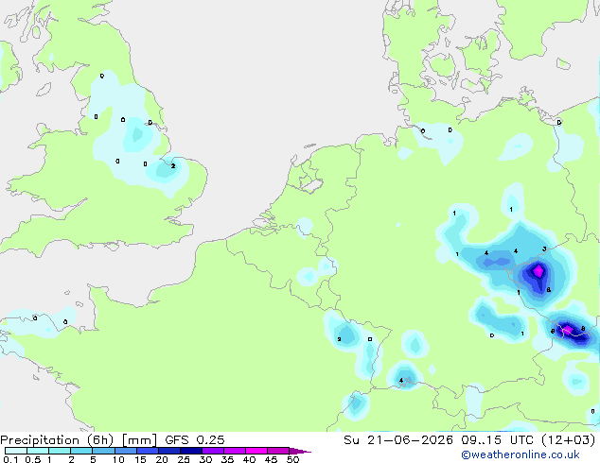Click the legend tick label '0.1'
This screenshot has width=600, height=463.
click(10, 459)
